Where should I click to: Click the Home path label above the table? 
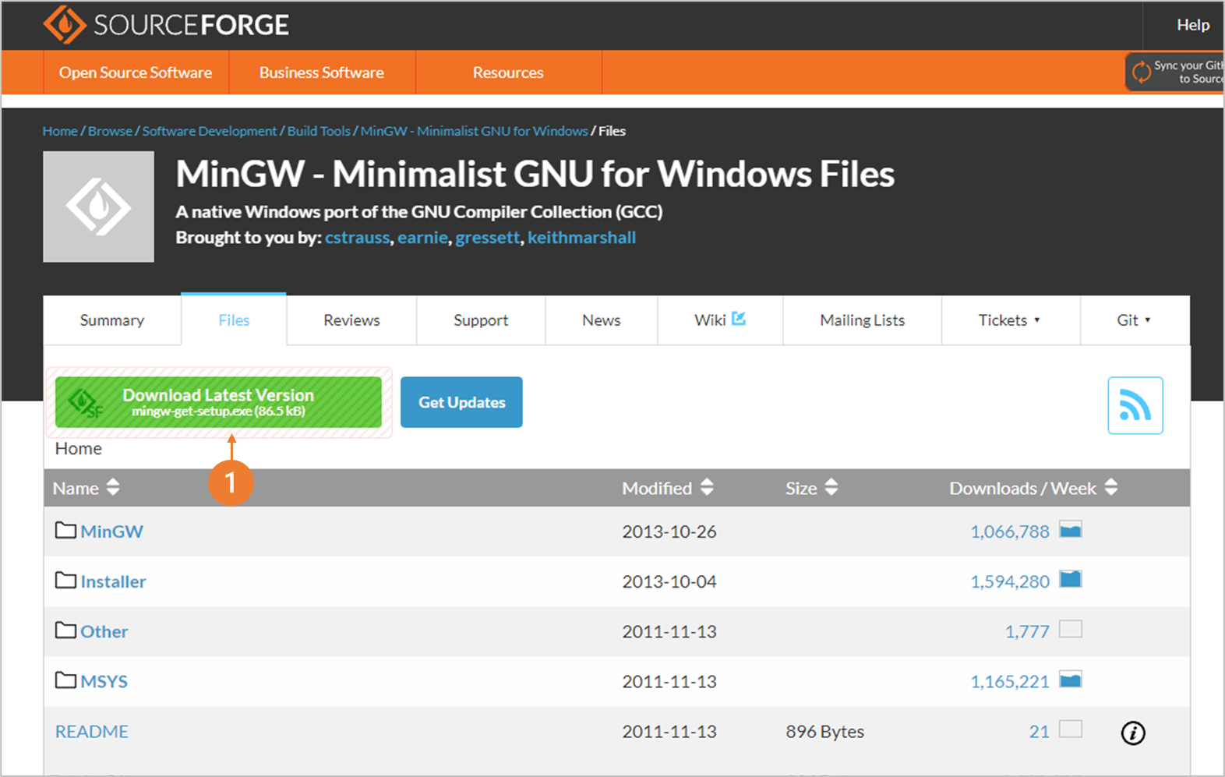click(x=78, y=449)
